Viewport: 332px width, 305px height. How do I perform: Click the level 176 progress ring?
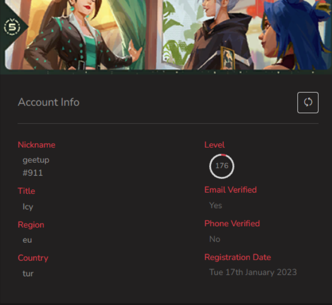pos(222,166)
